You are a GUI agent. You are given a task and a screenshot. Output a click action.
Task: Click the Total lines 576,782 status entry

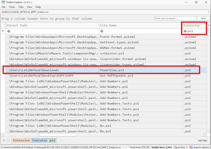pos(140,147)
